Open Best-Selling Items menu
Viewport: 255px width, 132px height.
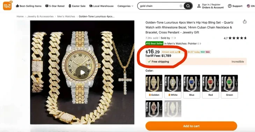point(29,6)
